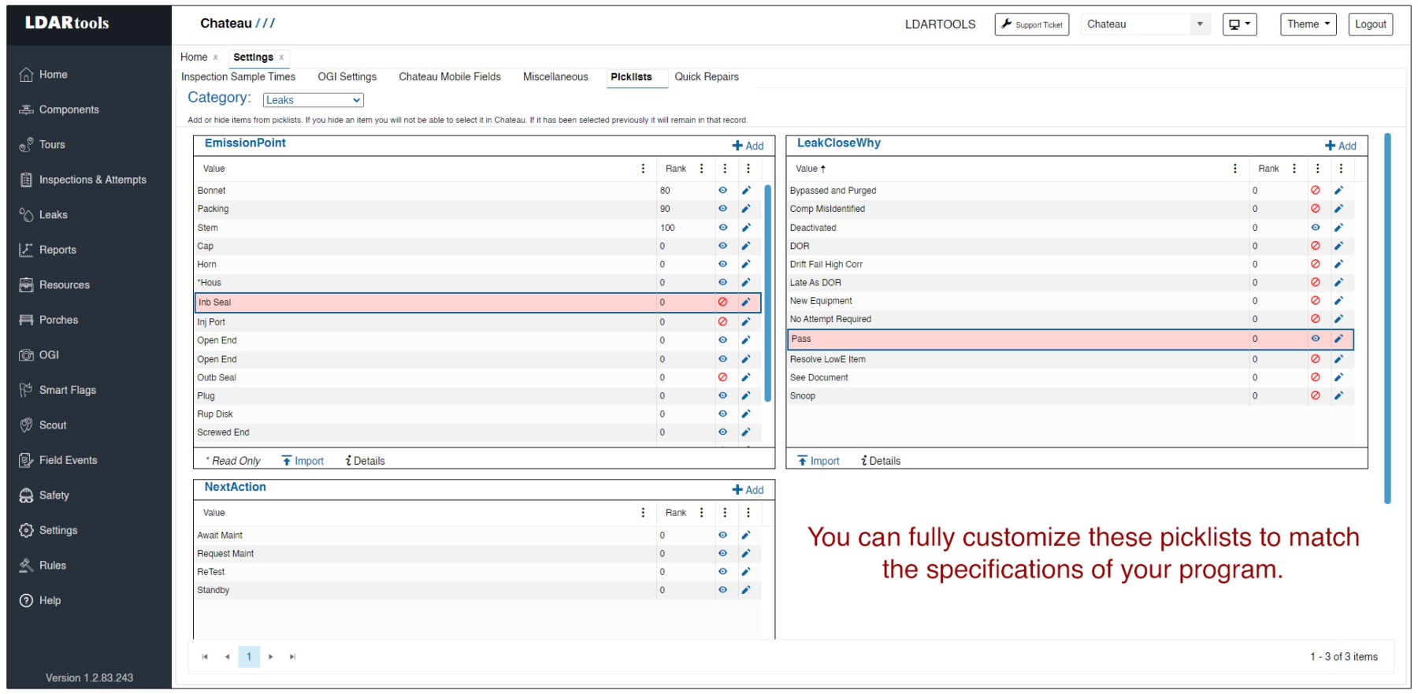
Task: Open the Theme dropdown
Action: pyautogui.click(x=1308, y=24)
